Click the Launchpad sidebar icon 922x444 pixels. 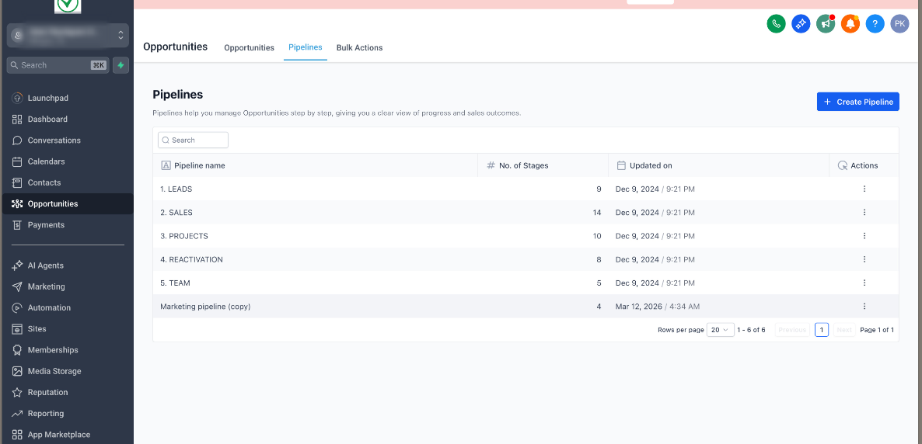pos(17,98)
